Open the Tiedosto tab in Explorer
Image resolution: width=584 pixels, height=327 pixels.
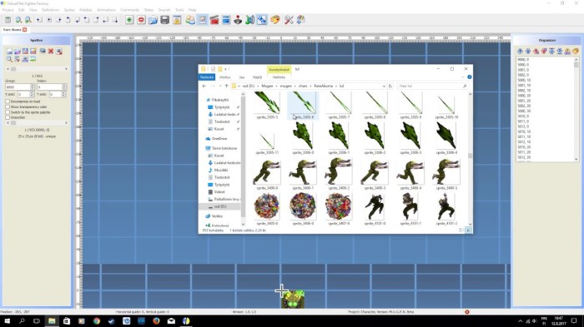[x=207, y=77]
